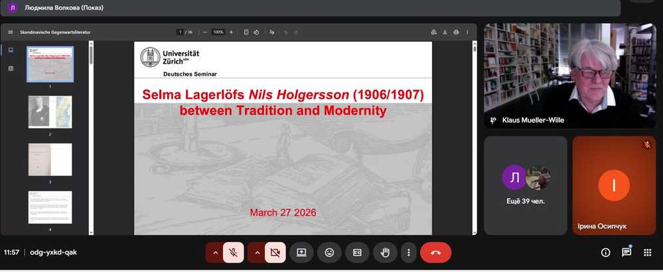Open the activities grid icon
Image resolution: width=663 pixels, height=272 pixels.
(x=647, y=252)
